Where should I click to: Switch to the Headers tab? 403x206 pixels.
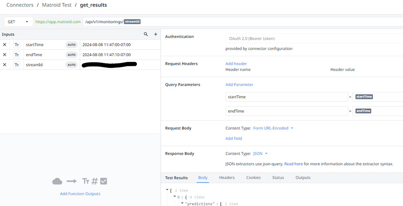(x=227, y=178)
